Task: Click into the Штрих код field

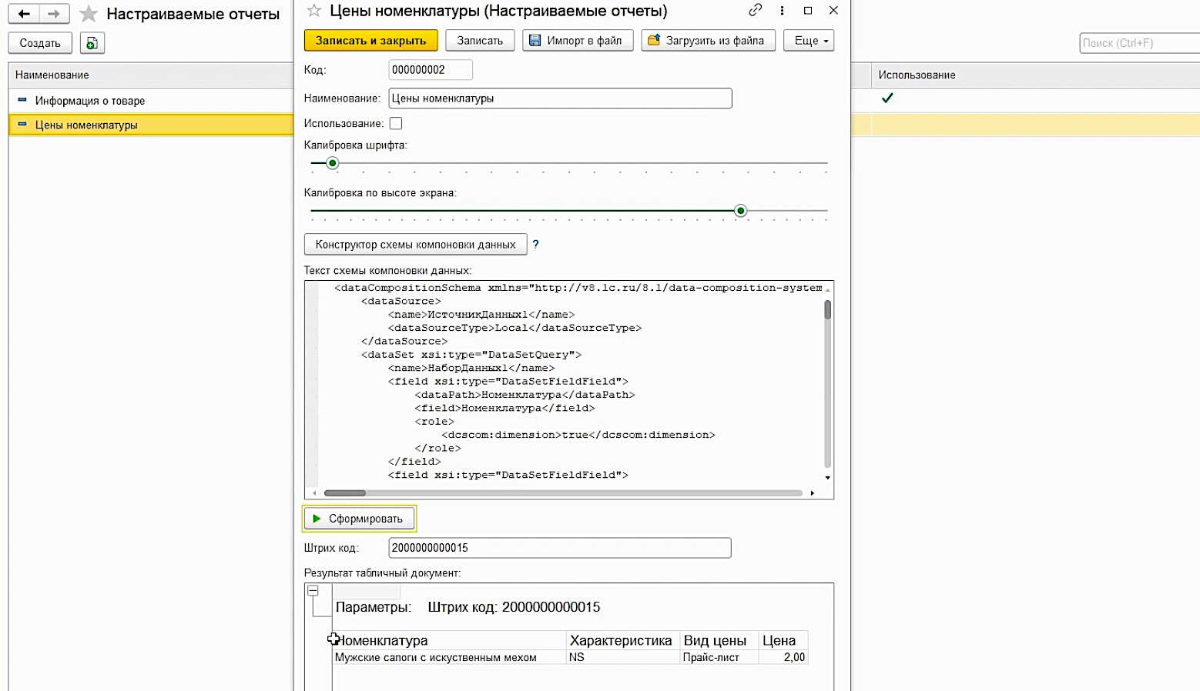Action: pos(560,548)
